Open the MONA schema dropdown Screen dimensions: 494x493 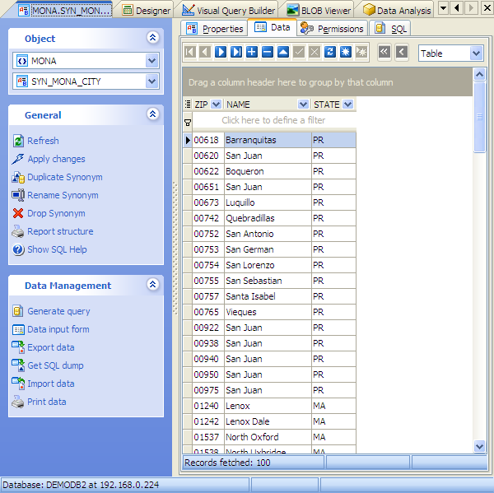[151, 61]
